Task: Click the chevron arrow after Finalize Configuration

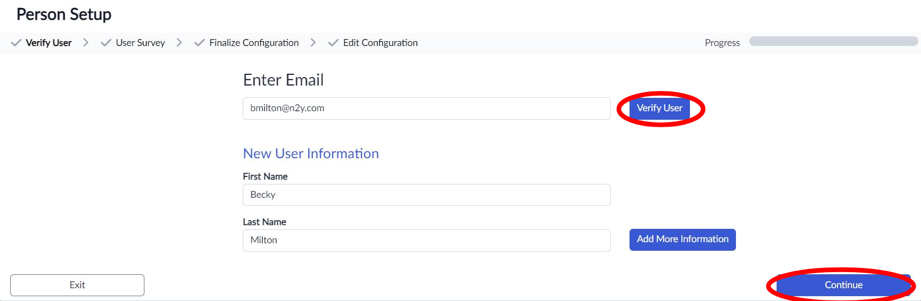Action: [x=313, y=42]
